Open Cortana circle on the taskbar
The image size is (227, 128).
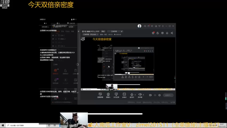(x=49, y=125)
